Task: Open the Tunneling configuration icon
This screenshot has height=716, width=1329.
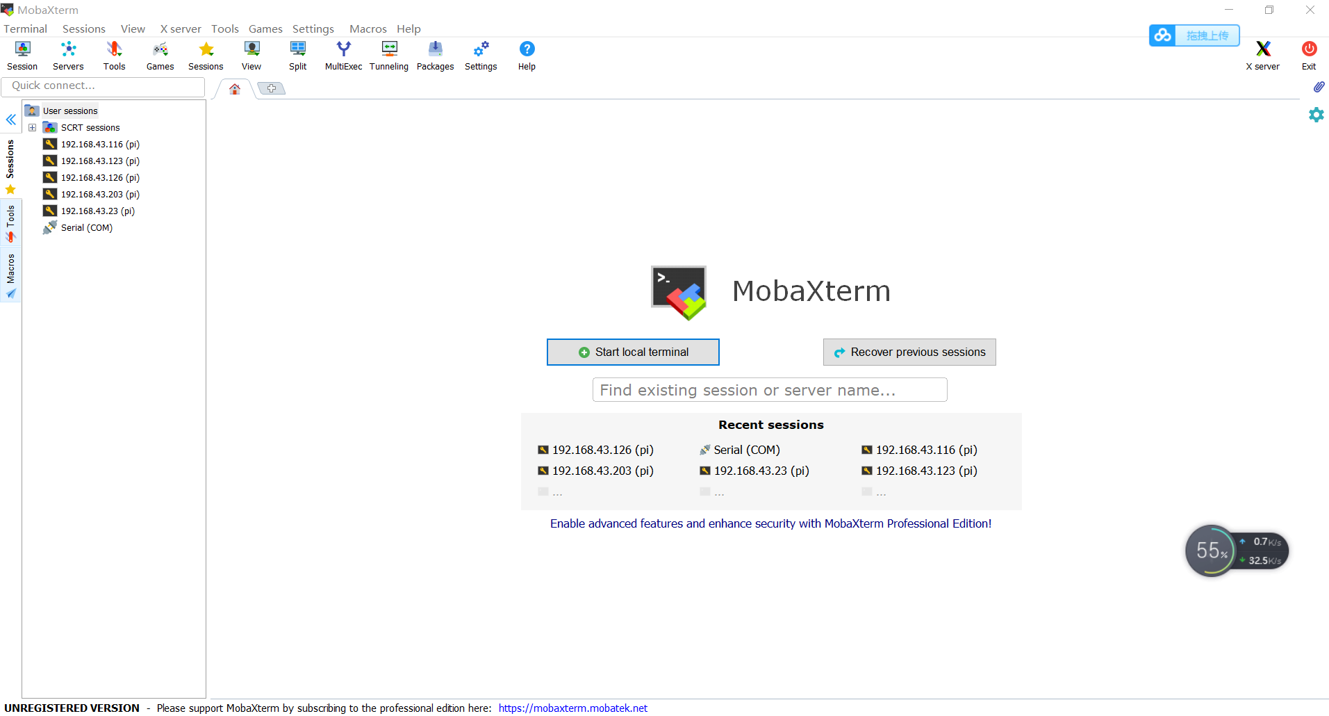Action: click(388, 55)
